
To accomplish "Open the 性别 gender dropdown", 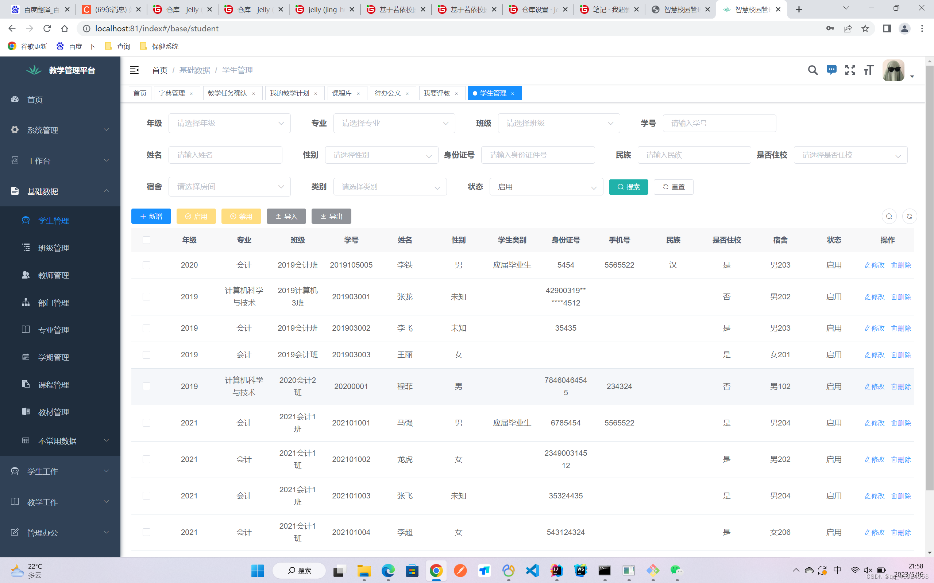I will pos(382,155).
